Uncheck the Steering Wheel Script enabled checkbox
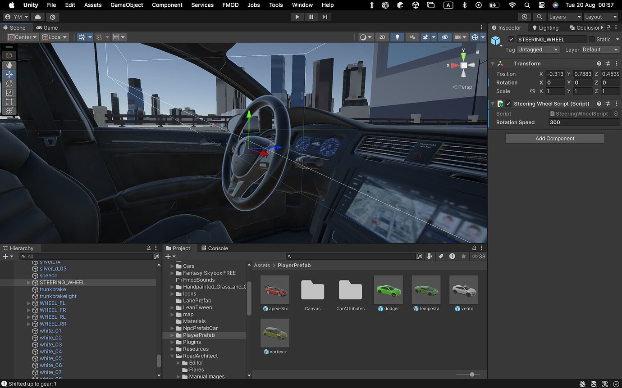The height and width of the screenshot is (388, 622). click(508, 104)
